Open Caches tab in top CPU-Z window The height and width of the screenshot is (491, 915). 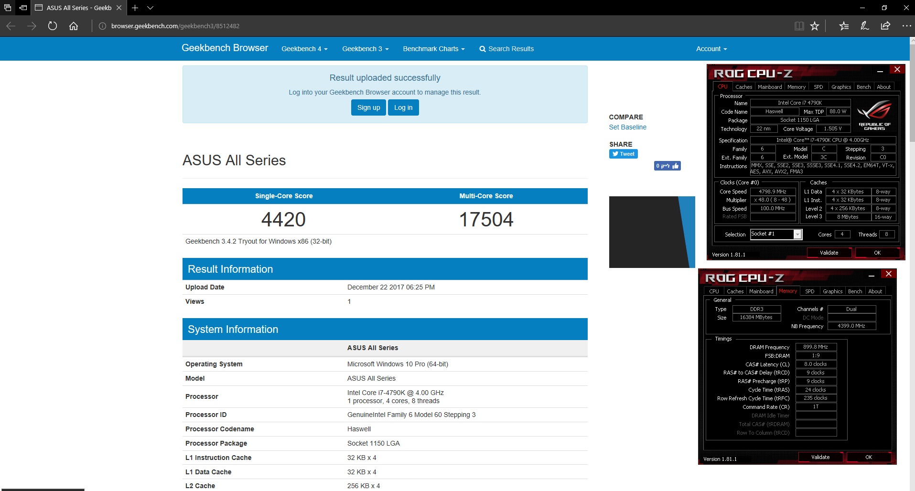(x=743, y=87)
